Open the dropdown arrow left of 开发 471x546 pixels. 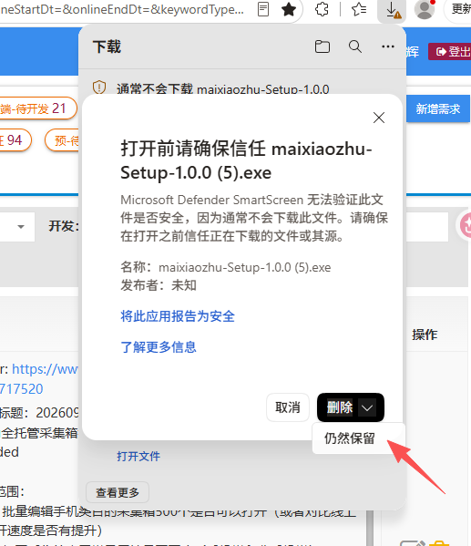[x=21, y=227]
